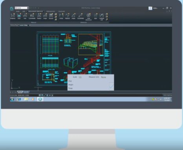
Task: Click the Hide dimension tool
Action: (x=88, y=17)
